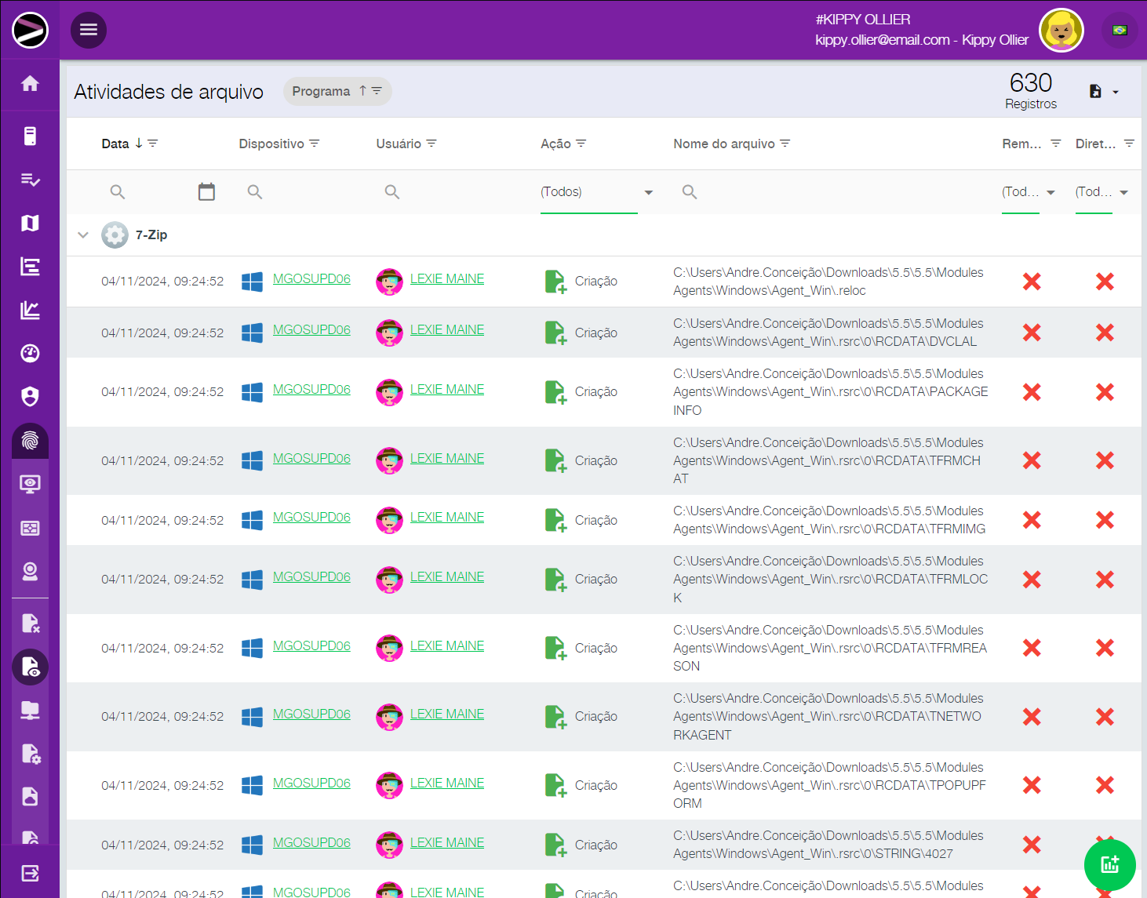Collapse the 7-Zip group row
The width and height of the screenshot is (1147, 898).
click(83, 235)
